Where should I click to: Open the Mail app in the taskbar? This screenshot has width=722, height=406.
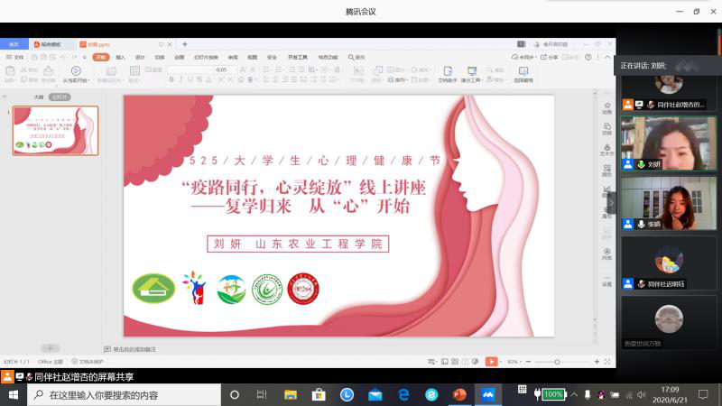pyautogui.click(x=375, y=394)
